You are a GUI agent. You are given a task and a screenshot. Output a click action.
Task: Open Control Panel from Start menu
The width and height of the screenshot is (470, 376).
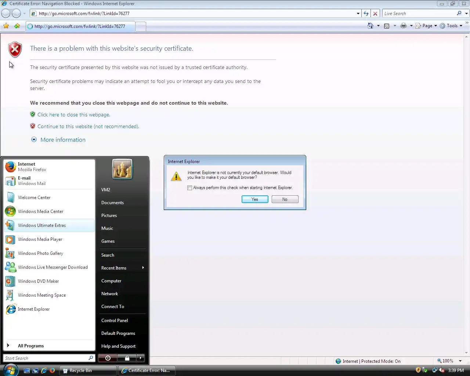pos(122,321)
